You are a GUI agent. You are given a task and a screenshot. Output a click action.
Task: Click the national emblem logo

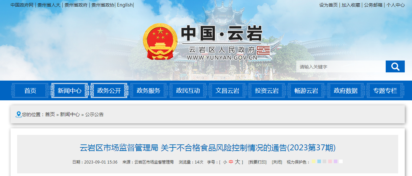pos(160,42)
